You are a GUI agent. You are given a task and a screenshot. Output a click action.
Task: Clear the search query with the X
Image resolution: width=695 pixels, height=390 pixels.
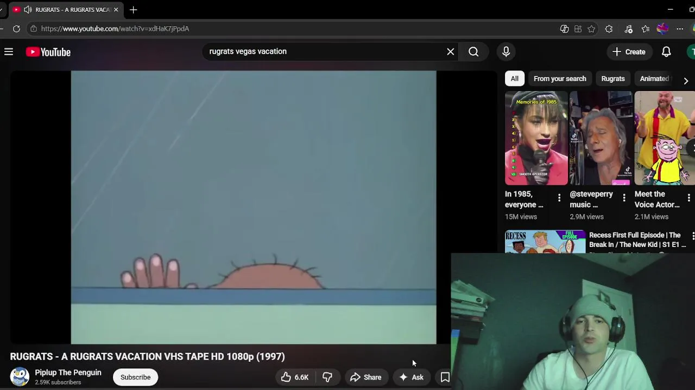451,51
